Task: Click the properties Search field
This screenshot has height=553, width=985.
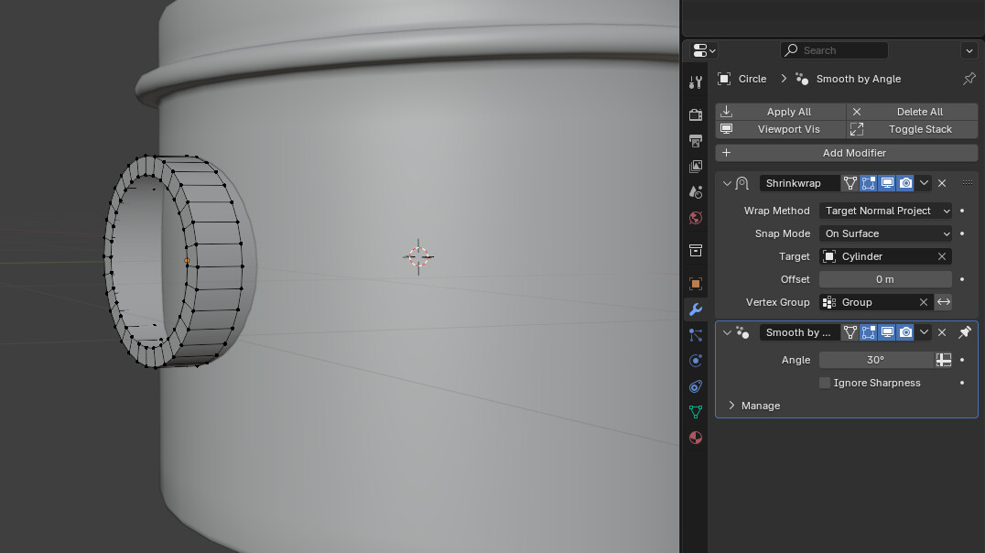Action: click(x=834, y=50)
